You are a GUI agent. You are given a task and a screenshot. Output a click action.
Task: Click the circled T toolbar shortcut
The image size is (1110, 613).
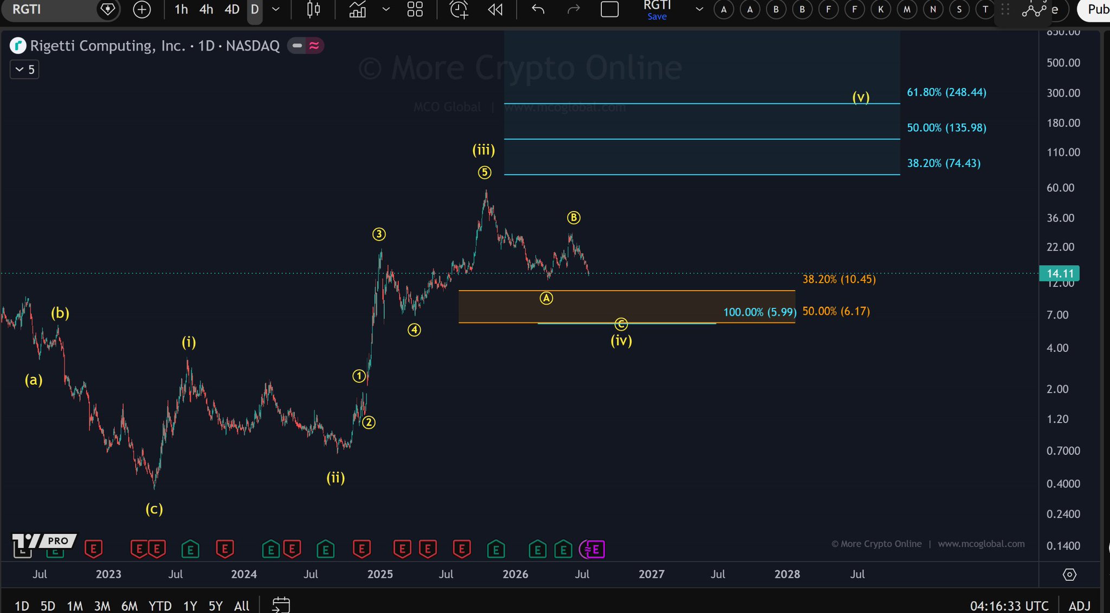pos(985,9)
